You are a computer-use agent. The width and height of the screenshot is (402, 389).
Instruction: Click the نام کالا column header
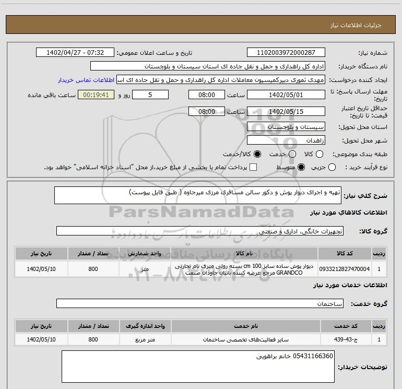point(244,254)
